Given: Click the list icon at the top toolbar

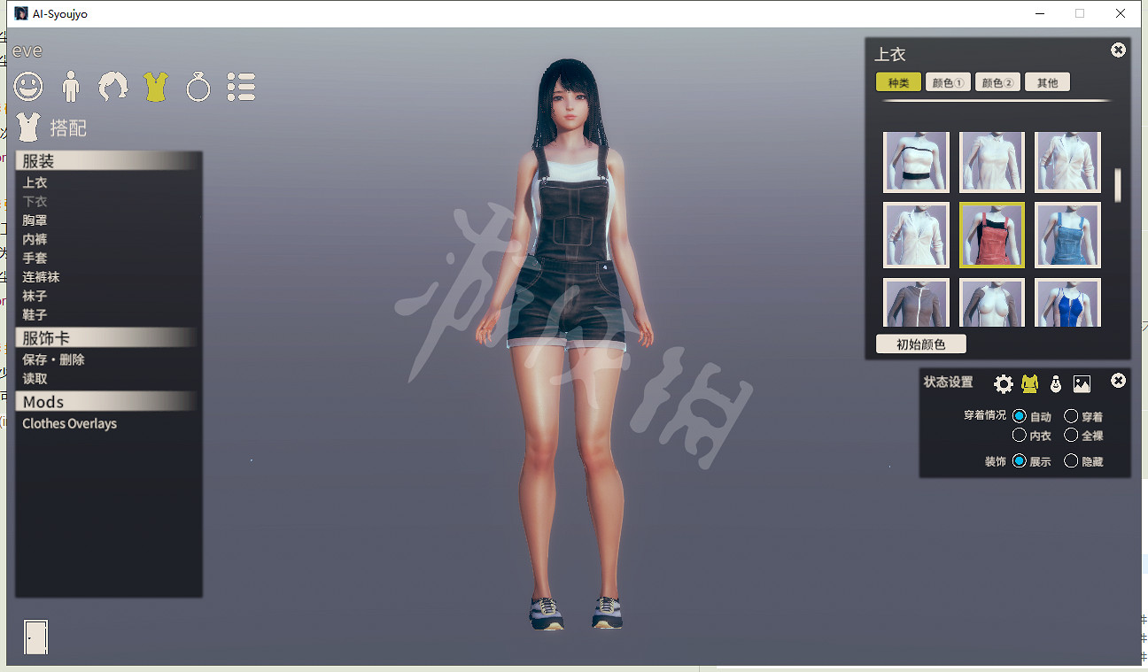Looking at the screenshot, I should click(x=241, y=86).
